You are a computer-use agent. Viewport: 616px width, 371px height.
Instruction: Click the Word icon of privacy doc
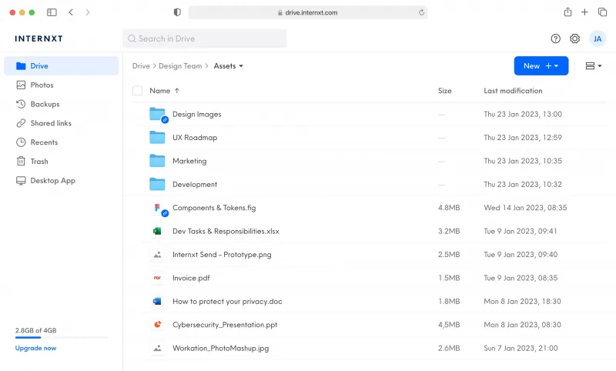157,301
